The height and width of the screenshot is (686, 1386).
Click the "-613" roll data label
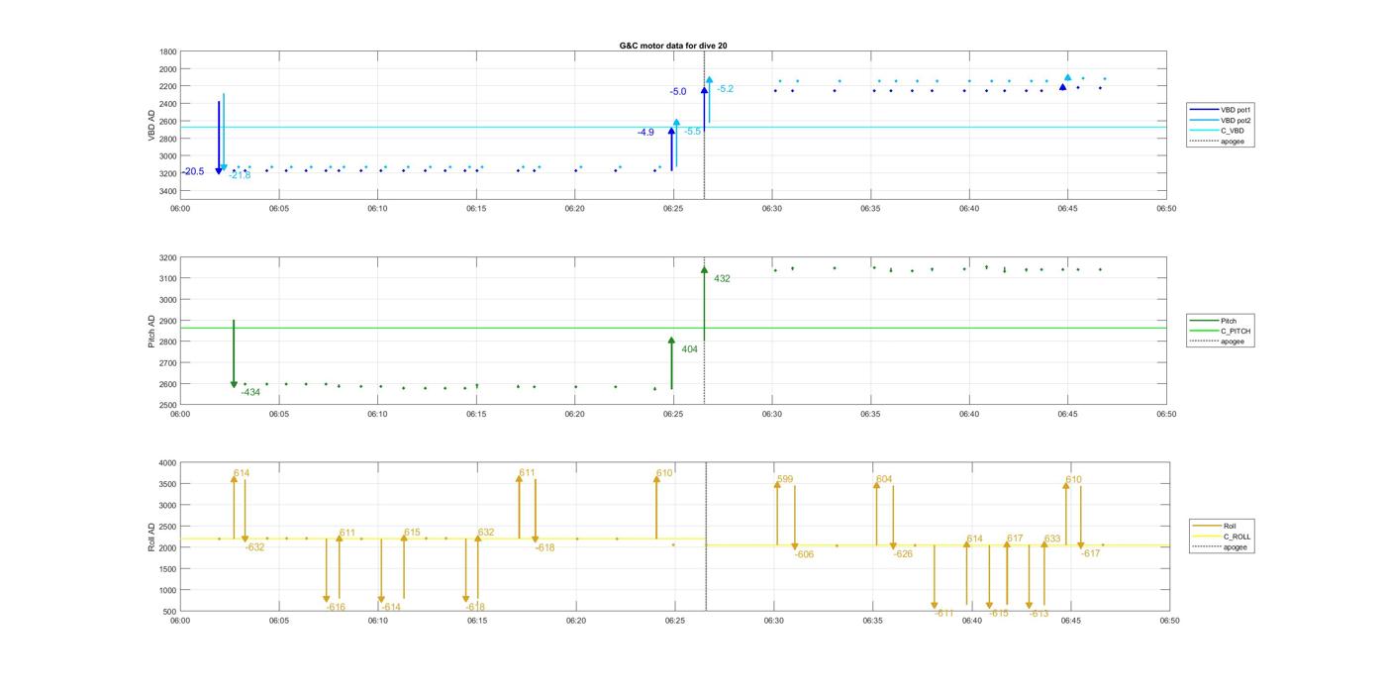[1039, 614]
